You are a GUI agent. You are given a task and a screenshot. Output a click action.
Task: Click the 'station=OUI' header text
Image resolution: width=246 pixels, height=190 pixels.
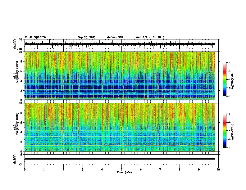tap(115, 37)
